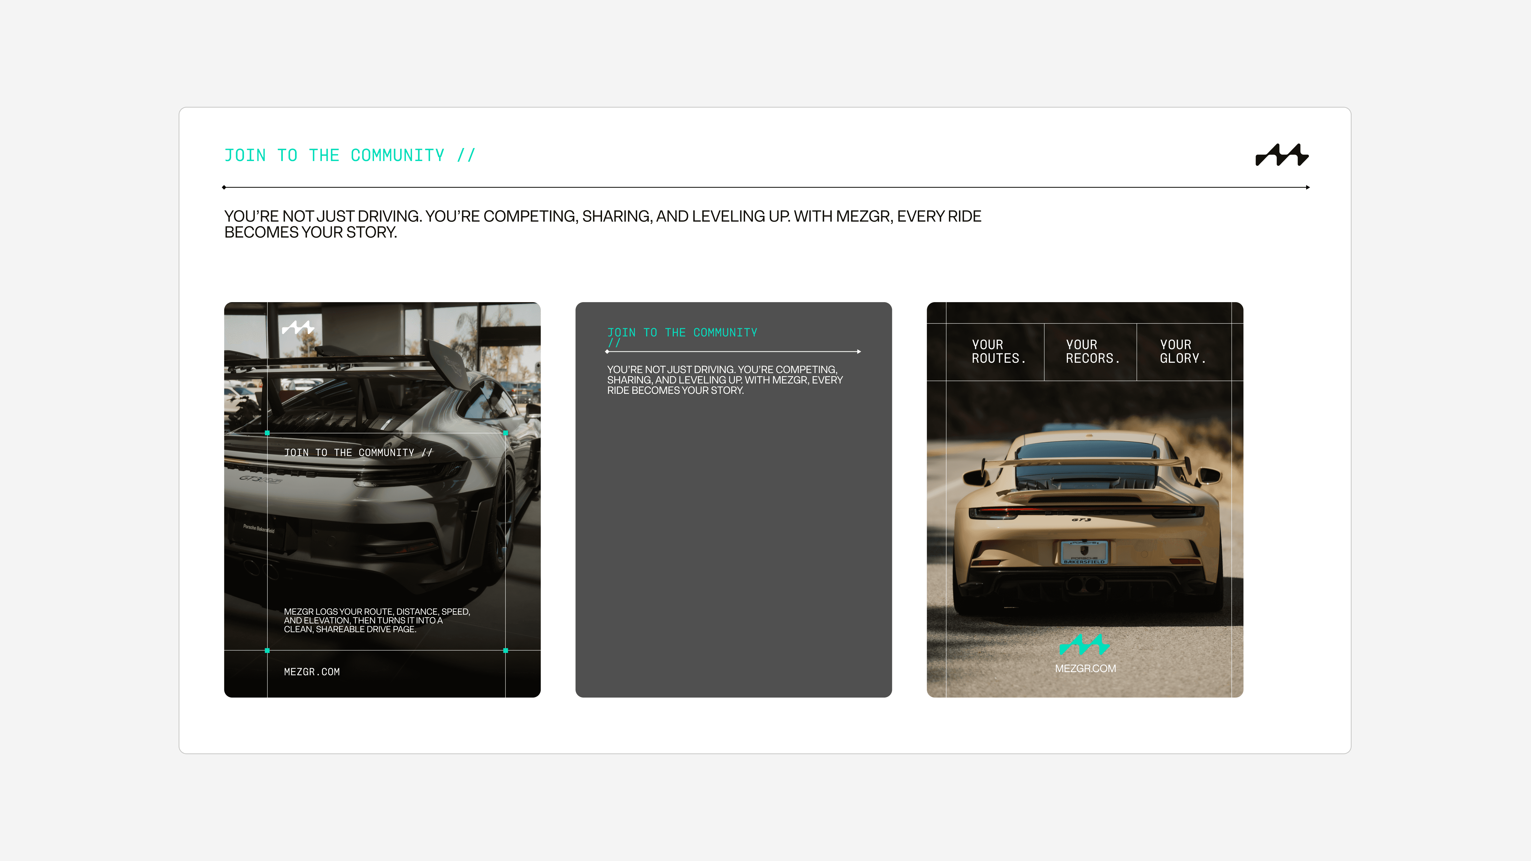The width and height of the screenshot is (1531, 861).
Task: Click the diamond at left end of header divider
Action: 224,187
